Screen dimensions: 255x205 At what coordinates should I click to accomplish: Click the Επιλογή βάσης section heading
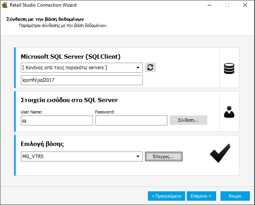pyautogui.click(x=42, y=144)
